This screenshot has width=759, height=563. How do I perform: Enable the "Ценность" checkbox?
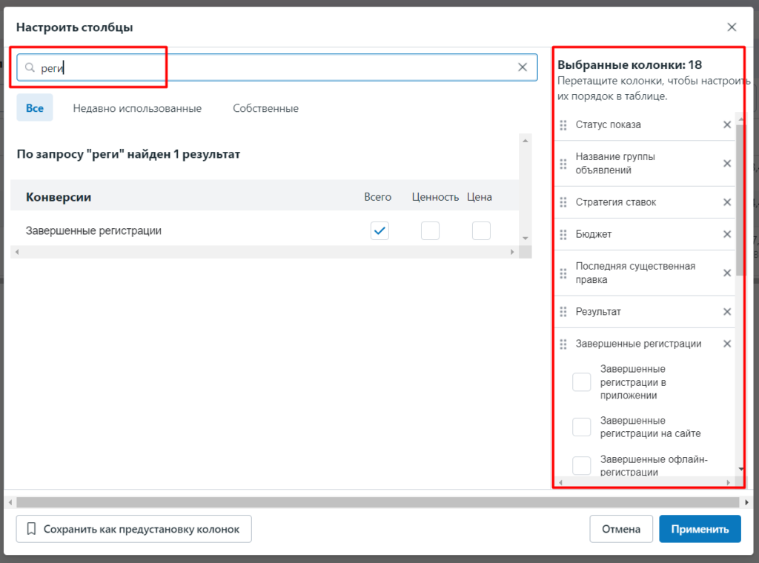(x=430, y=230)
